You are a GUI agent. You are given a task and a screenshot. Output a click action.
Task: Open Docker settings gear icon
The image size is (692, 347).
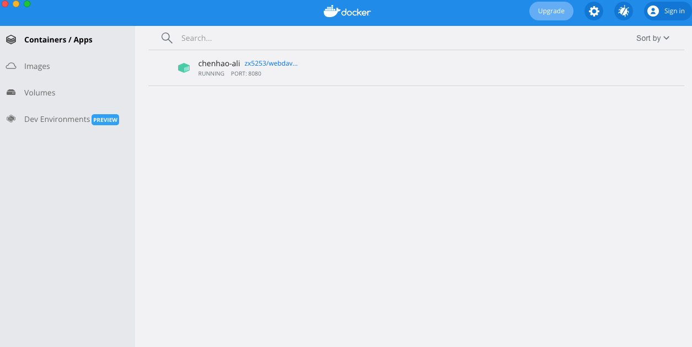pos(594,11)
